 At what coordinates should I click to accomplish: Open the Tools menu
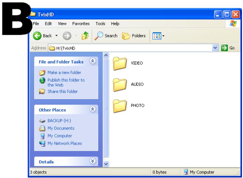pyautogui.click(x=100, y=24)
